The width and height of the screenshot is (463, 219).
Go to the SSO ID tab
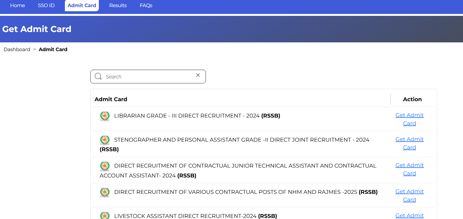pos(46,5)
